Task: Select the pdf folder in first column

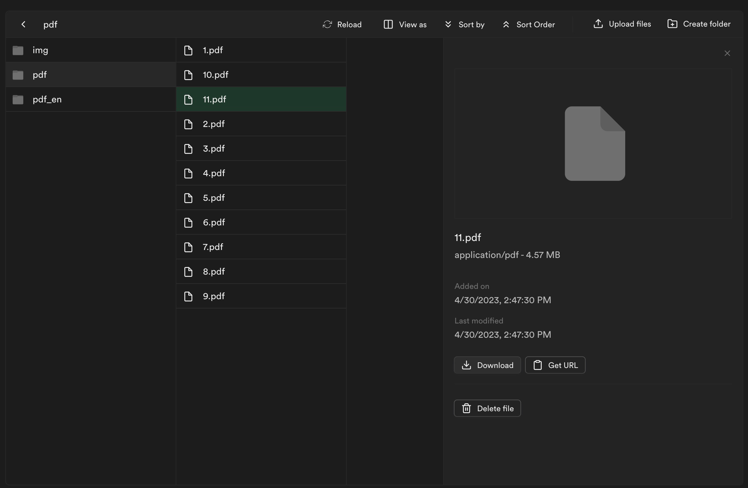Action: click(x=40, y=75)
